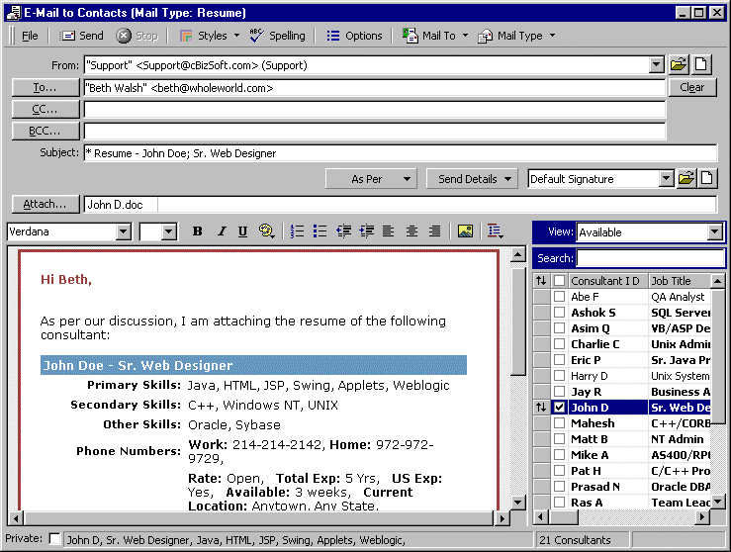The image size is (731, 552).
Task: Click the To... button
Action: tap(46, 88)
